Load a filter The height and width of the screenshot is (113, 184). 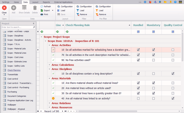80,11
